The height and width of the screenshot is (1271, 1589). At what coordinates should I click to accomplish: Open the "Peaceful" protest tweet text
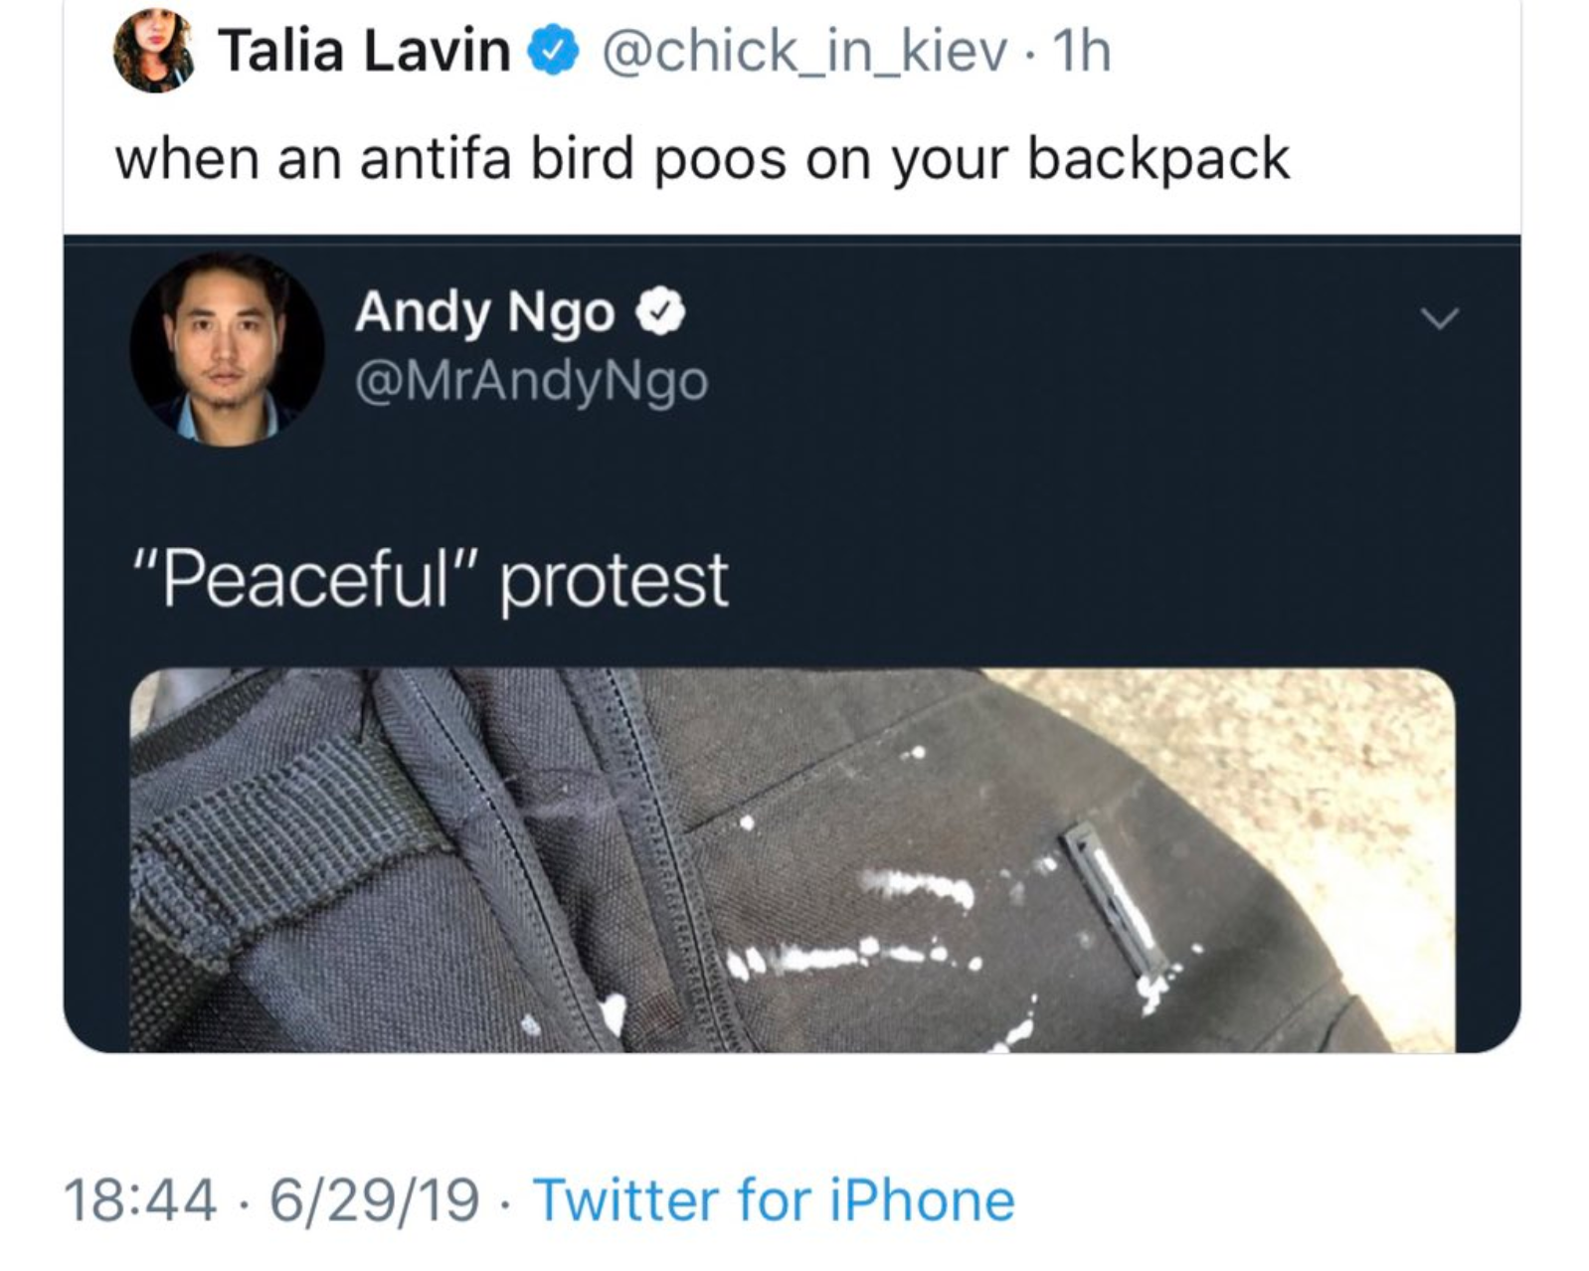pos(438,577)
